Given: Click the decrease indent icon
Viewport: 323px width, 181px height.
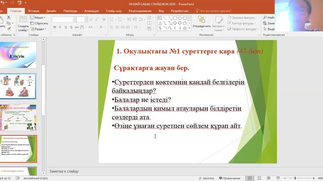Looking at the screenshot, I should (129, 20).
